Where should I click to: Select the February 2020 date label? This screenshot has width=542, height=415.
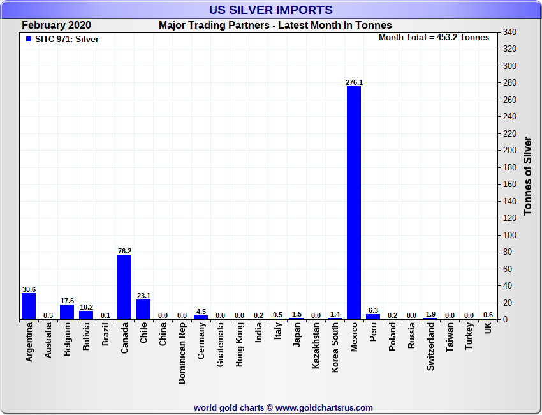(x=56, y=26)
